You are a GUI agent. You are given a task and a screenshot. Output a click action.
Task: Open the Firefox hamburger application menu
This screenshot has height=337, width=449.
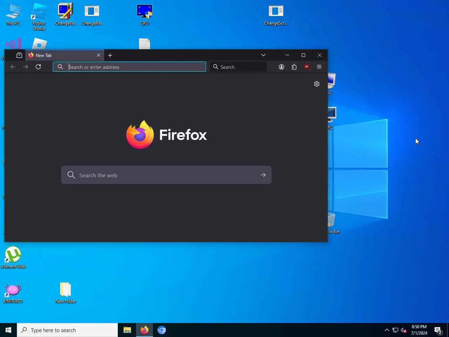click(319, 67)
